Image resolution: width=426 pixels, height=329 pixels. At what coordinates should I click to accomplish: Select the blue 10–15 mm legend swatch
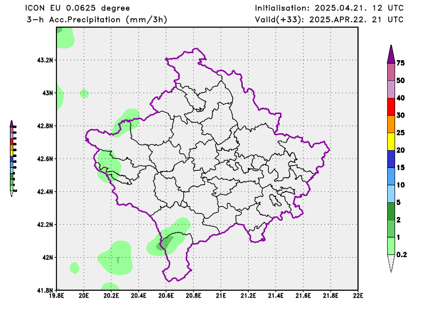(x=391, y=176)
